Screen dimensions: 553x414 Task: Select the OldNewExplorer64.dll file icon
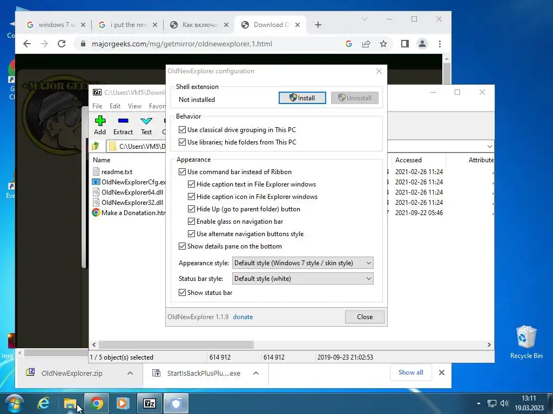96,192
